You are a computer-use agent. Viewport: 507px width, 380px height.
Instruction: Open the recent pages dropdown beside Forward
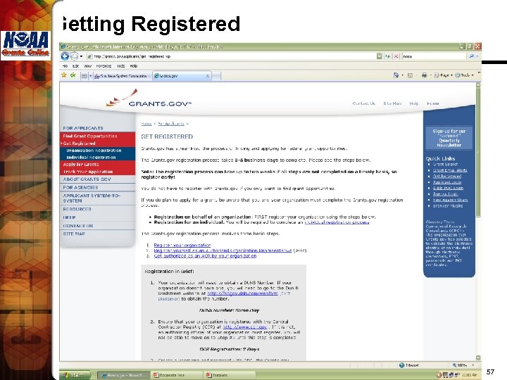point(81,56)
